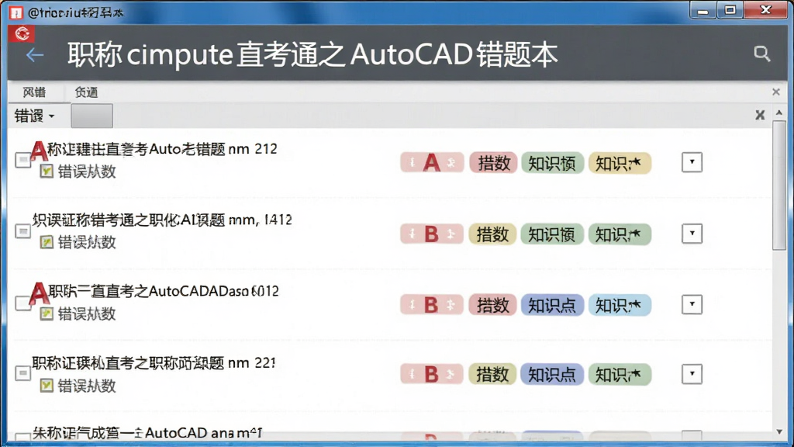Viewport: 794px width, 447px height.
Task: Open the dropdown arrow in the nm 212 row
Action: pyautogui.click(x=692, y=162)
